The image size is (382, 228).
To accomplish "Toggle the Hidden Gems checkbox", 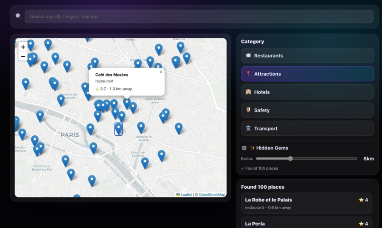I will coord(244,148).
